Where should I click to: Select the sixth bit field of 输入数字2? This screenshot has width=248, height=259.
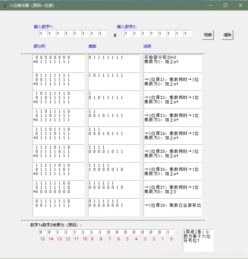tap(171, 34)
